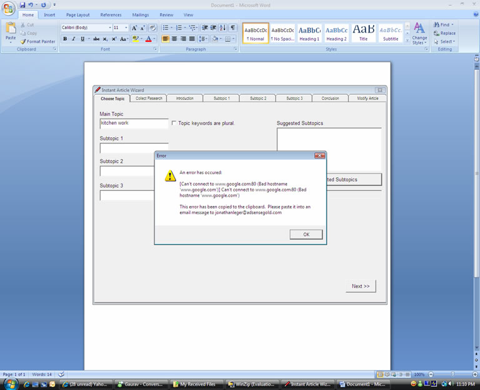Screen dimensions: 480x390
Task: Check Topic keywords are plural
Action: coord(174,123)
